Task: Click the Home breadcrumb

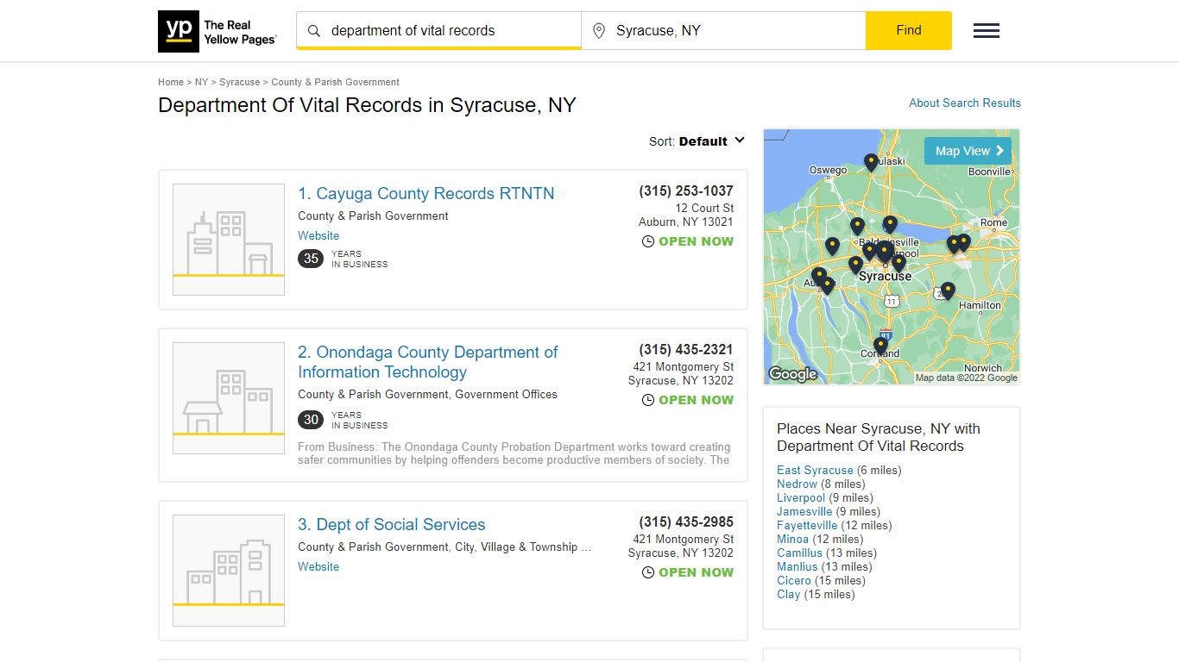Action: pos(171,82)
